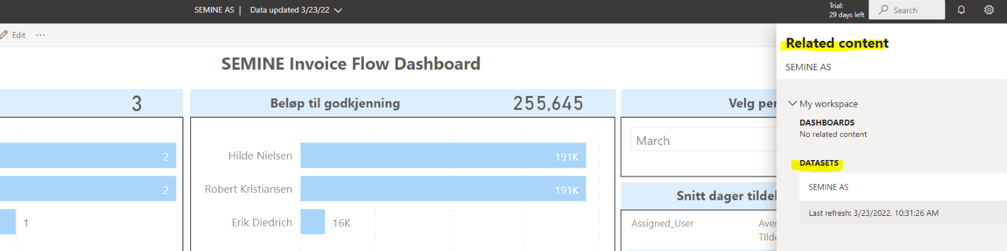
Task: Type in the Search box
Action: pos(916,10)
